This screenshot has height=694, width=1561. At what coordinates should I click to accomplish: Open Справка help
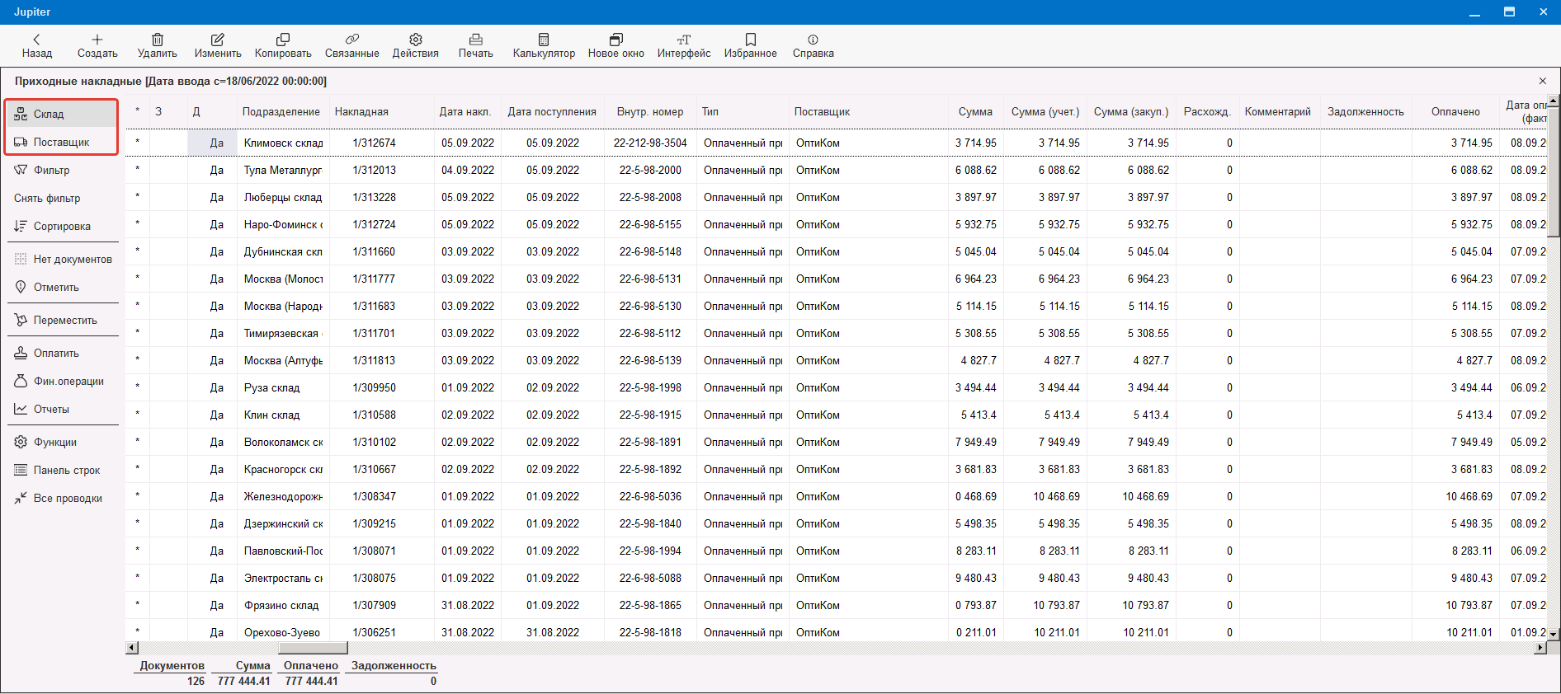814,45
